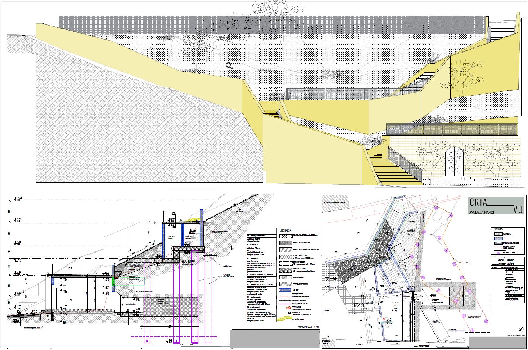Click the north arrow compass symbol
The width and height of the screenshot is (528, 350).
tap(520, 329)
